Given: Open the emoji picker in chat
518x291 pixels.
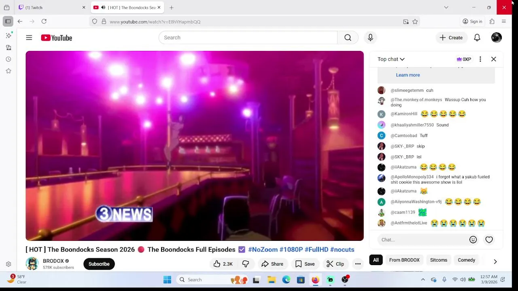Looking at the screenshot, I should tap(473, 240).
